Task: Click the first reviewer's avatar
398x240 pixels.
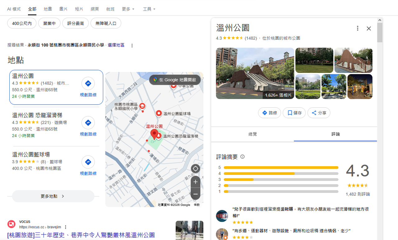Action: [222, 216]
